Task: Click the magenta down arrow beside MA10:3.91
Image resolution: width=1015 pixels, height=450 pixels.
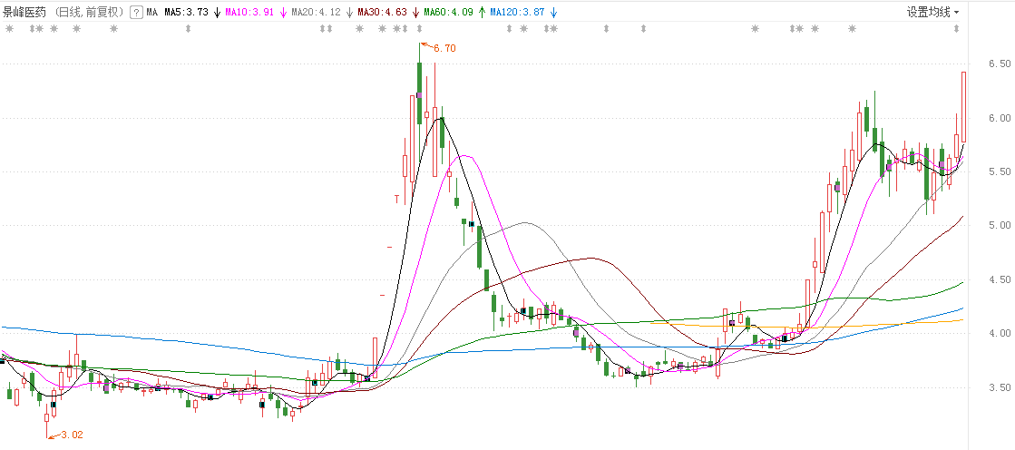Action: 283,13
